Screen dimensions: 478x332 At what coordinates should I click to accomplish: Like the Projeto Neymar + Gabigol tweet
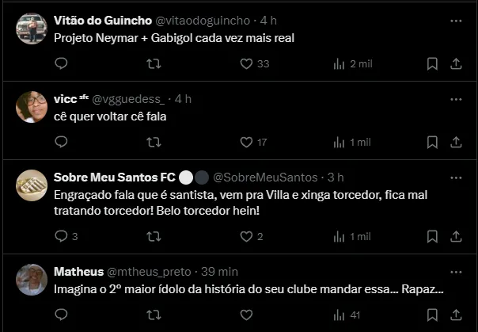click(246, 63)
